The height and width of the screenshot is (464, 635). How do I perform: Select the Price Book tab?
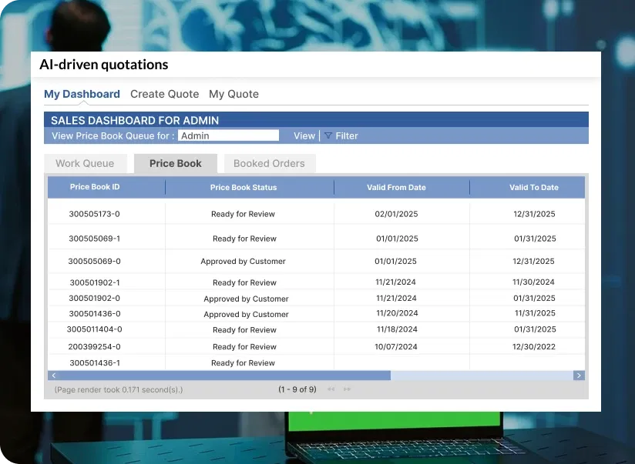pos(175,163)
